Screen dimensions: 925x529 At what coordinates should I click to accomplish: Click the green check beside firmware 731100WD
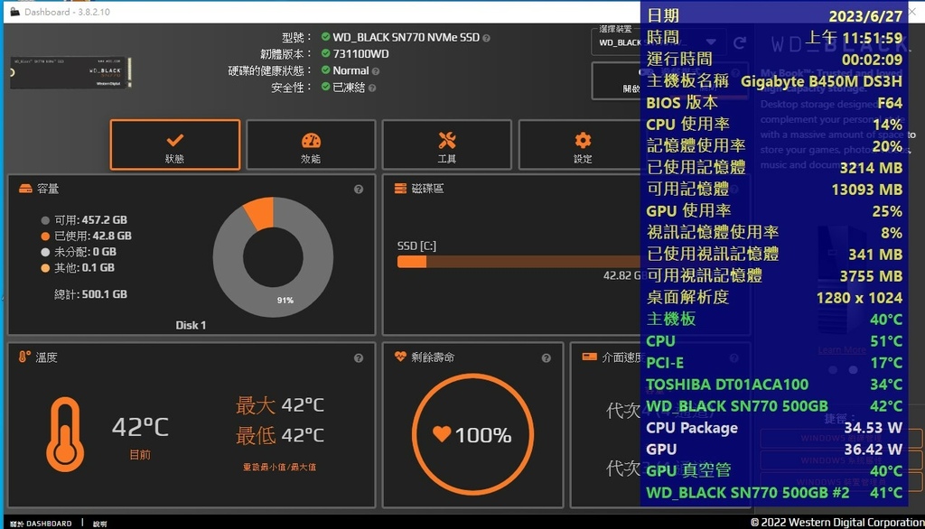click(x=325, y=53)
